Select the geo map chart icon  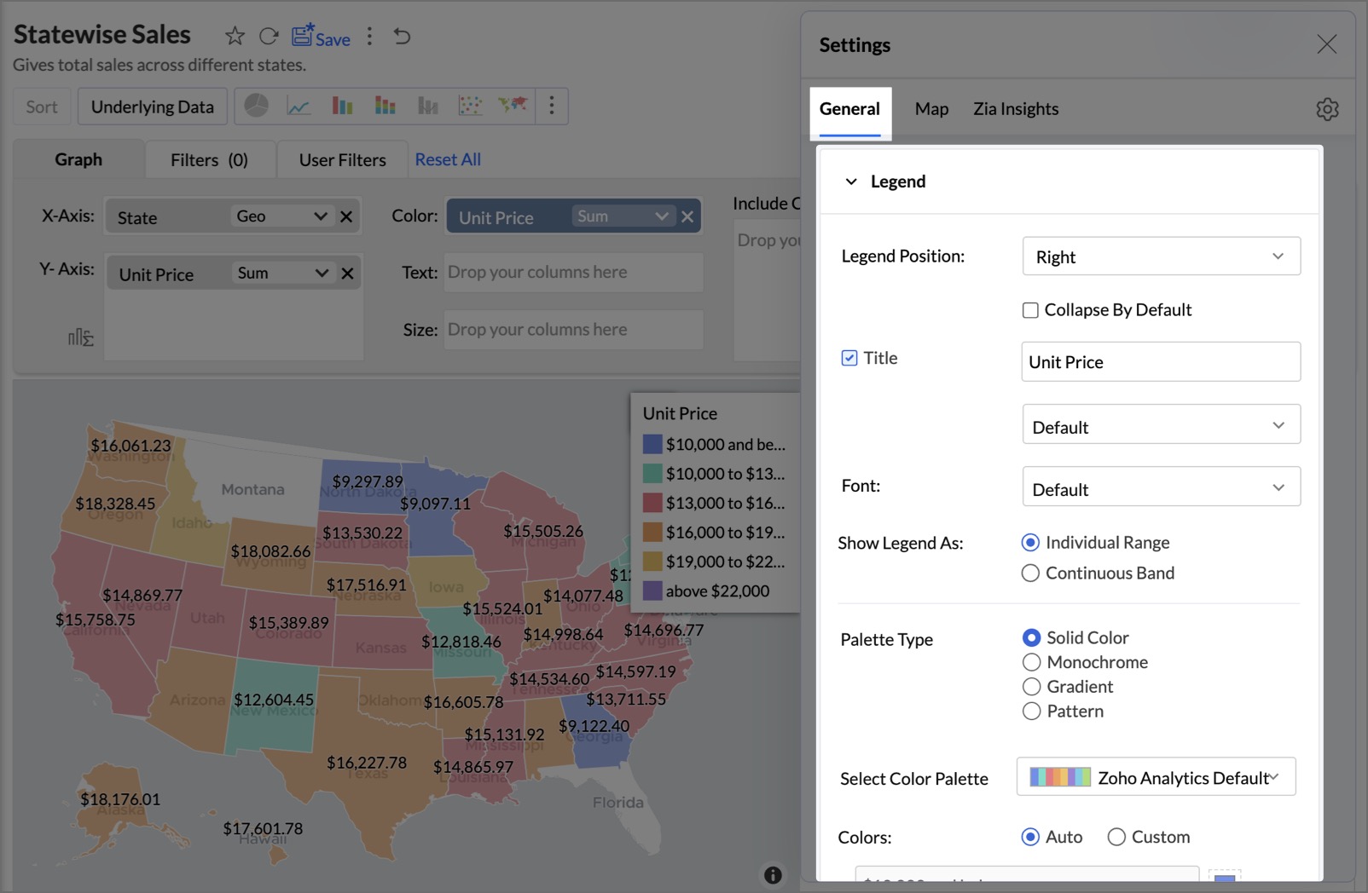513,106
